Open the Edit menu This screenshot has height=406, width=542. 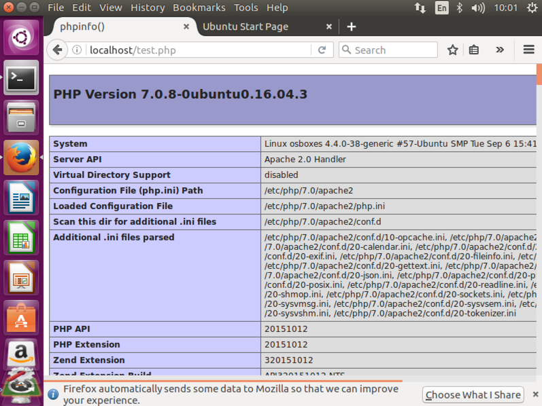coord(82,7)
